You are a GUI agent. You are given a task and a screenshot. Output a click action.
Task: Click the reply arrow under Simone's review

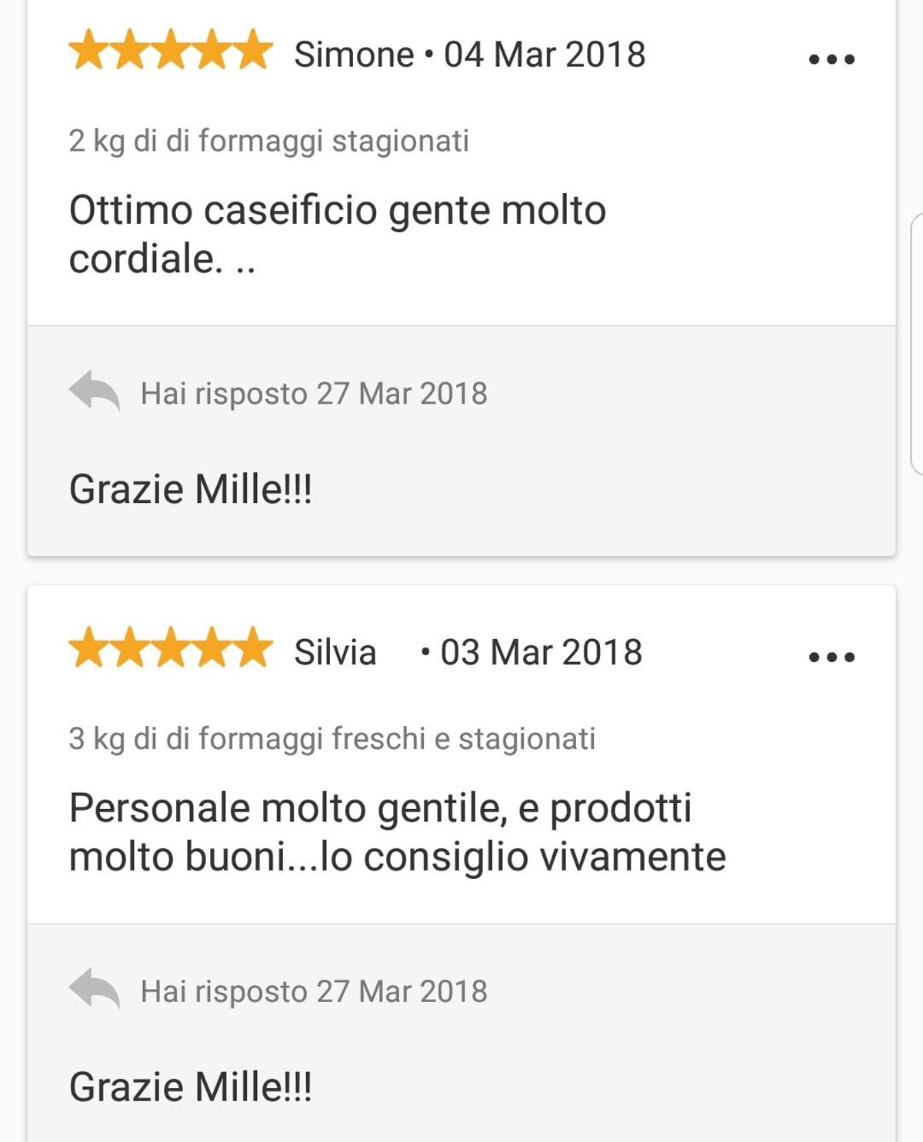click(94, 391)
